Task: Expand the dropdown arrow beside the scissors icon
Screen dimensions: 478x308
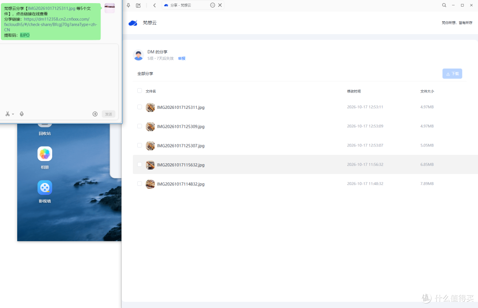Action: 13,114
